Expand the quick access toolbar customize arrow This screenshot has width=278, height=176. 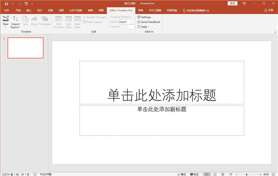(x=32, y=4)
